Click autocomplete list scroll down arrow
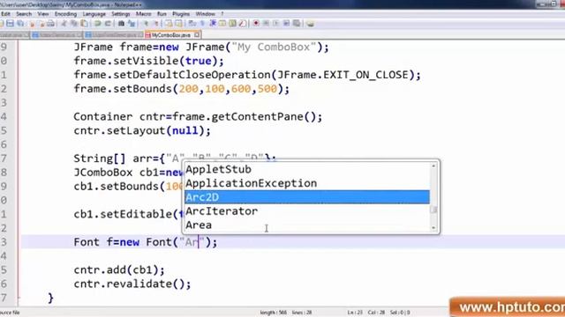The width and height of the screenshot is (565, 317). [433, 228]
